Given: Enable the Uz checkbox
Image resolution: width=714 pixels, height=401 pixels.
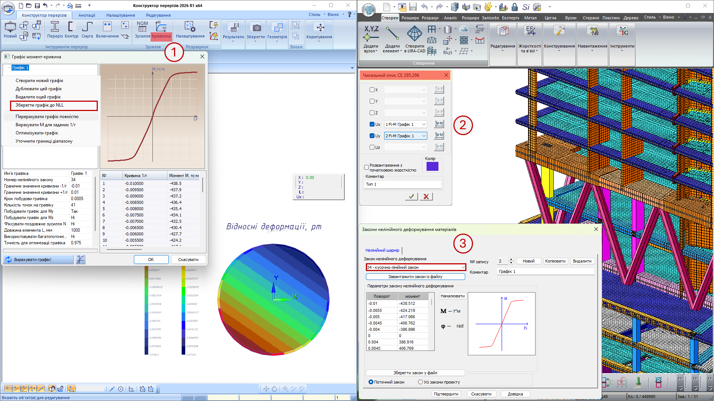Looking at the screenshot, I should click(x=372, y=147).
